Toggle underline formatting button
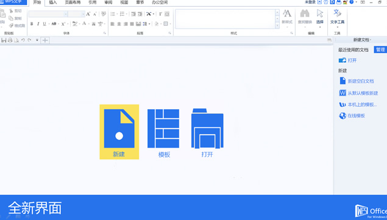The image size is (387, 220). click(x=44, y=24)
